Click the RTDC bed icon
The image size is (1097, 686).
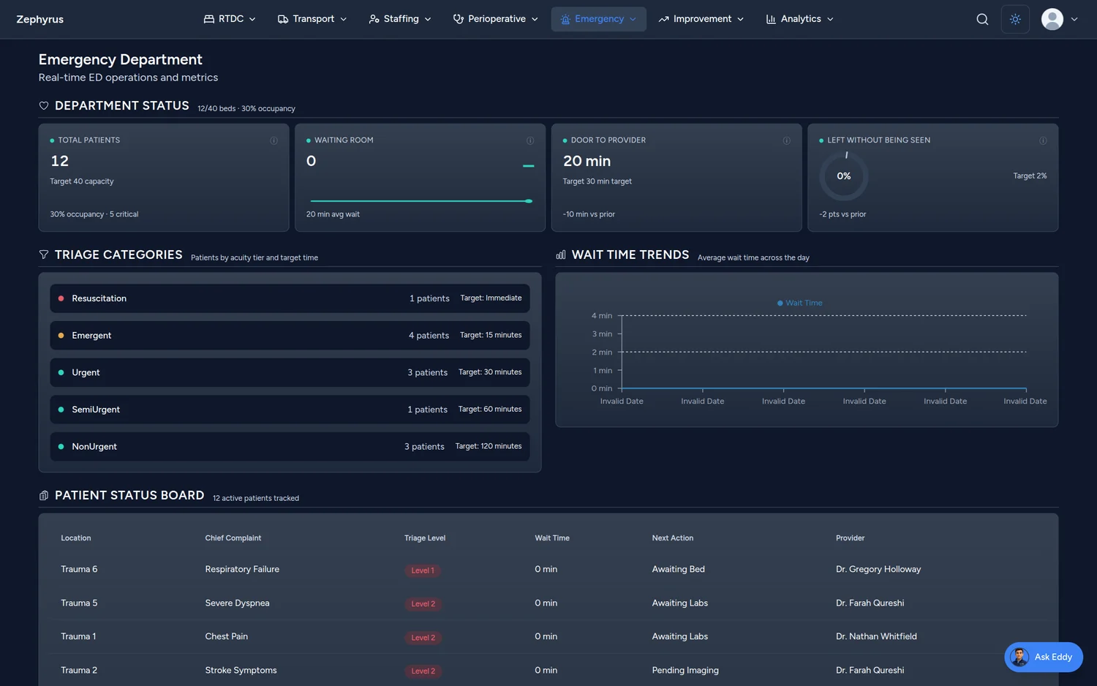pos(209,19)
